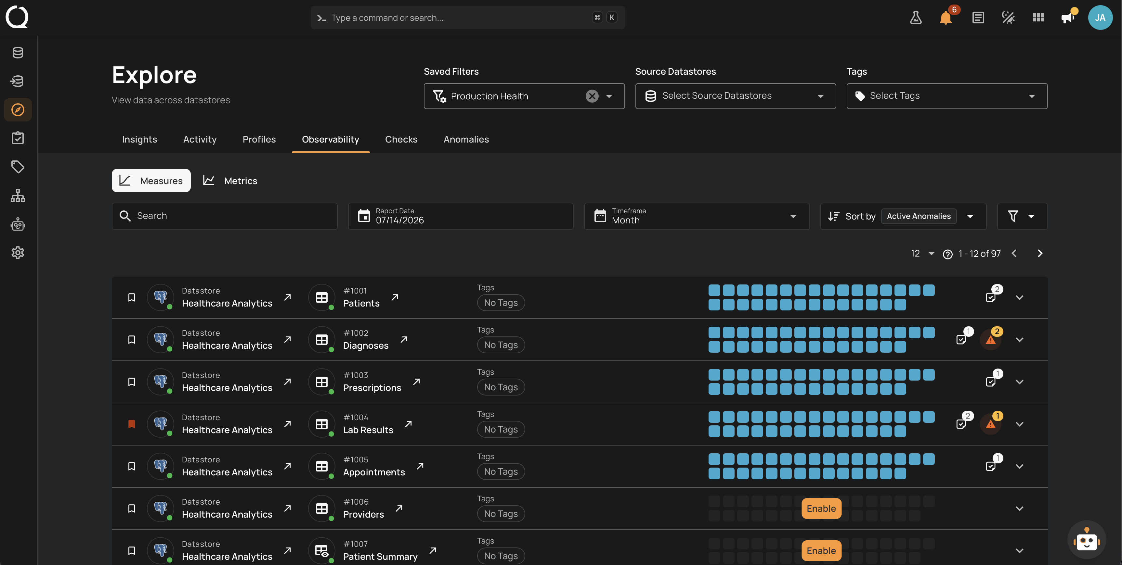Switch to Anomalies tab

click(x=466, y=139)
